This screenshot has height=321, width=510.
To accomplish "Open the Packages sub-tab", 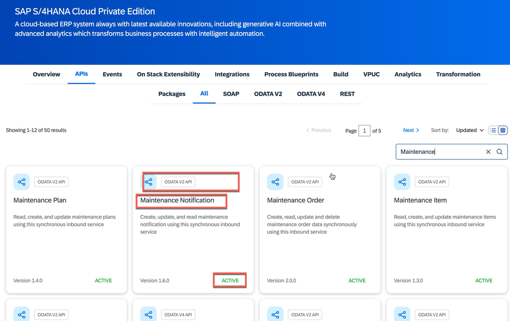I will pyautogui.click(x=172, y=94).
